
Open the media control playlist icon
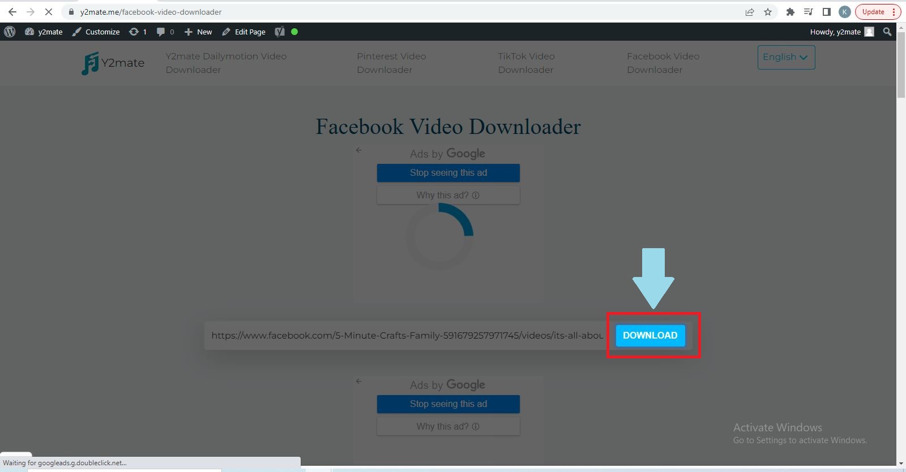[x=809, y=12]
